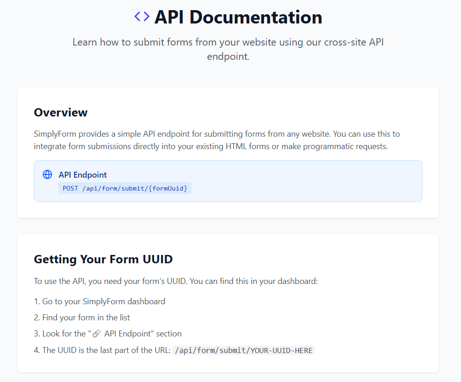461x382 pixels.
Task: Click the API Endpoint label in blue box
Action: click(x=83, y=175)
